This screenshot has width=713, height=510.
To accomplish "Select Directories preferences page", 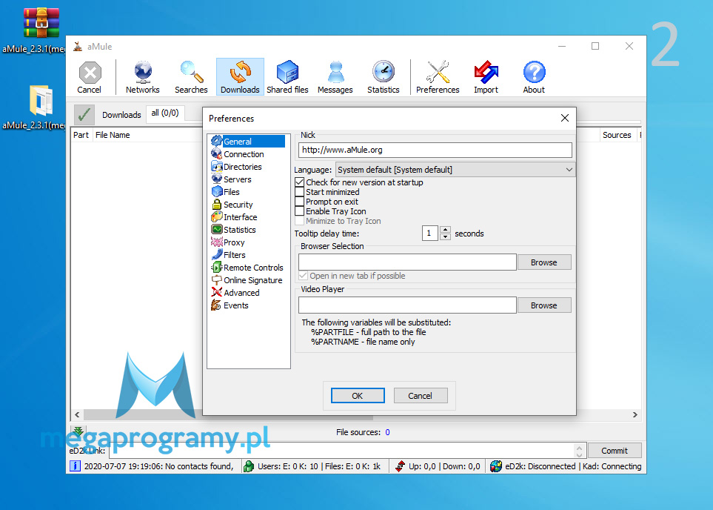I will [x=236, y=167].
